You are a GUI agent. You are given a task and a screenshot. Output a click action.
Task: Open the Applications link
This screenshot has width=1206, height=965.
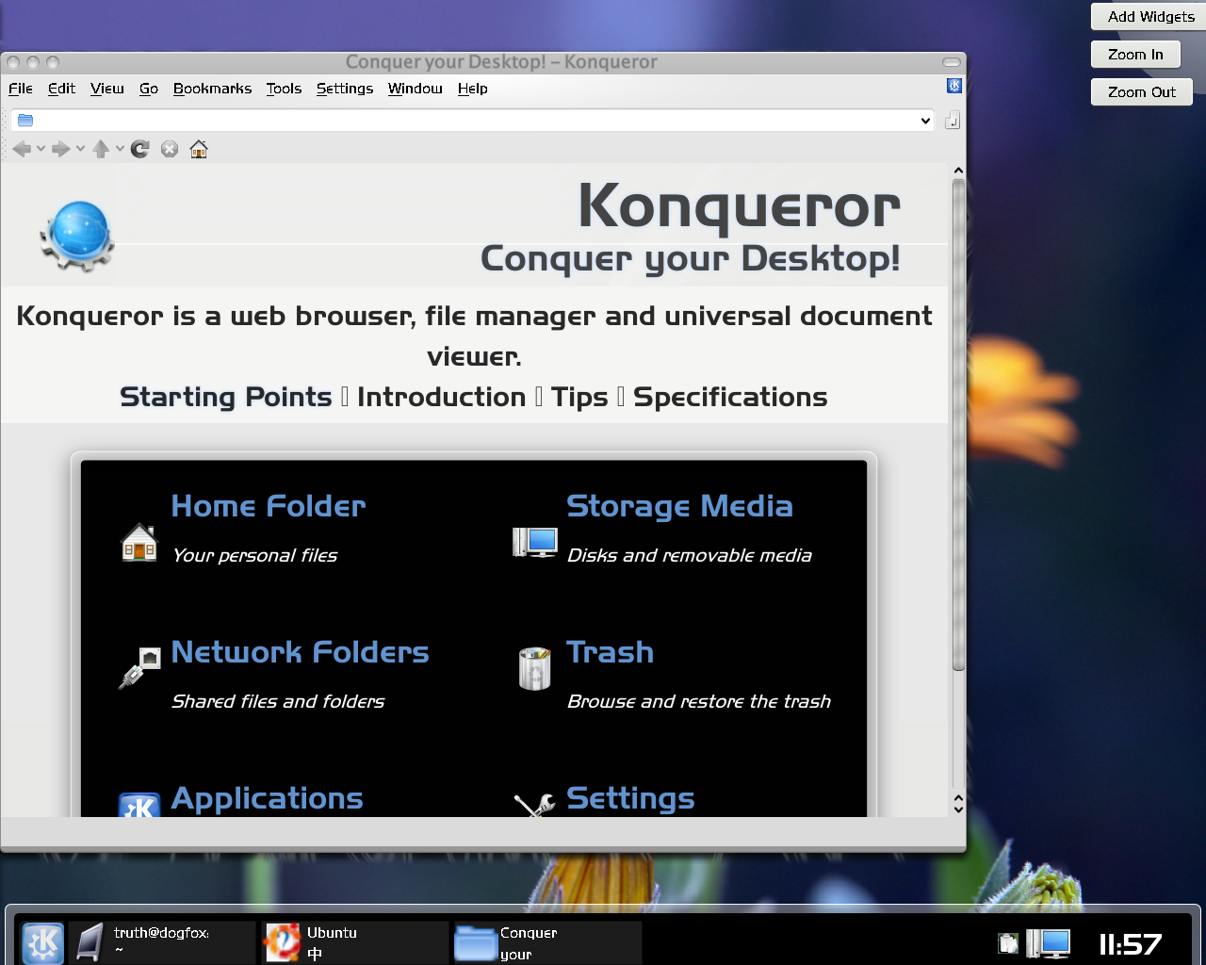tap(268, 798)
